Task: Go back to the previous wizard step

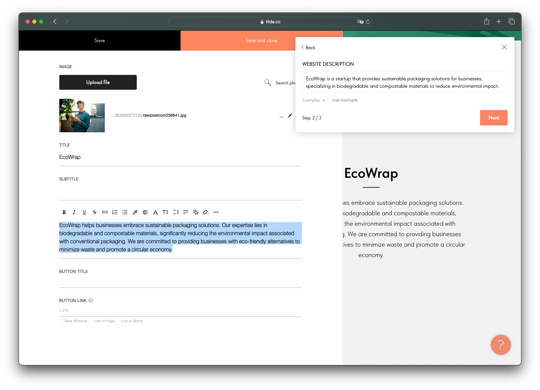Action: click(309, 48)
